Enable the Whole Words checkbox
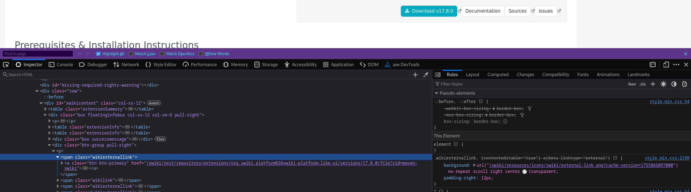Viewport: 691px width, 192px height. (x=201, y=54)
